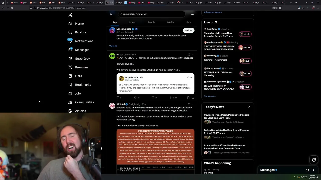
Task: Switch to the Media tab
Action: pos(170,22)
